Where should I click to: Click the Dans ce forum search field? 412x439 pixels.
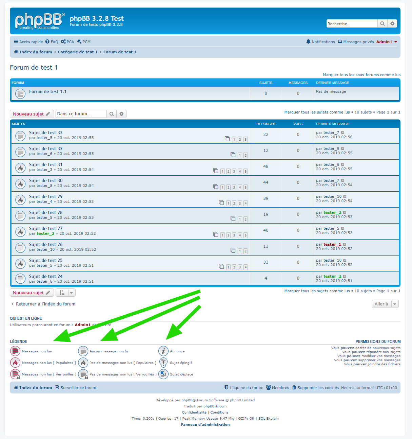(x=81, y=114)
